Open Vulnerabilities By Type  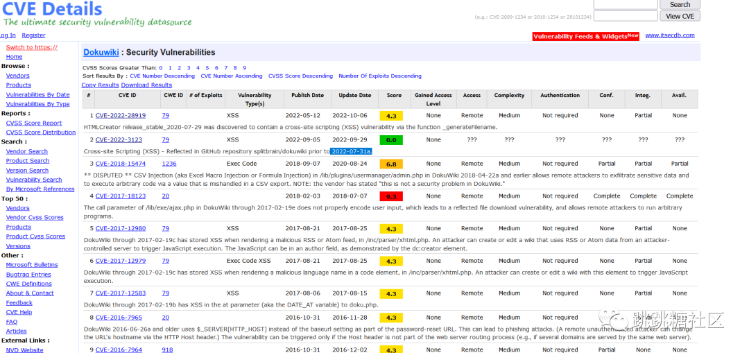[37, 104]
